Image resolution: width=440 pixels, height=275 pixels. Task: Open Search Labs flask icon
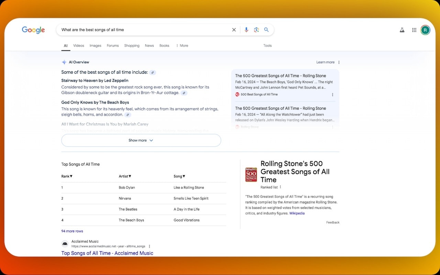pos(402,30)
